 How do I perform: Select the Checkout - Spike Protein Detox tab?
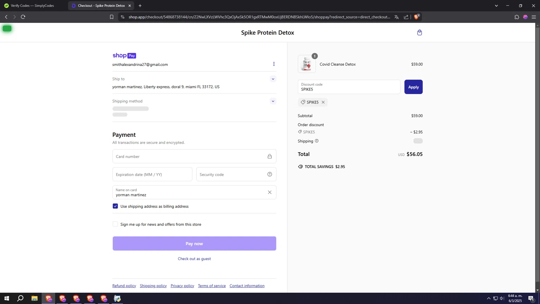(x=101, y=6)
